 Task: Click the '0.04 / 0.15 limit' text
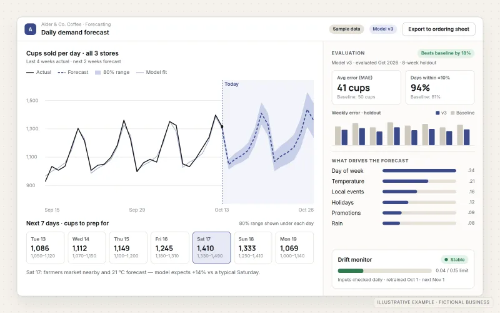452,270
